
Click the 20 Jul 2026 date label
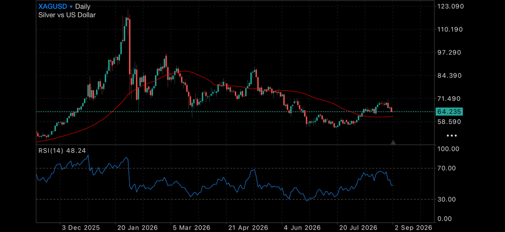(358, 228)
